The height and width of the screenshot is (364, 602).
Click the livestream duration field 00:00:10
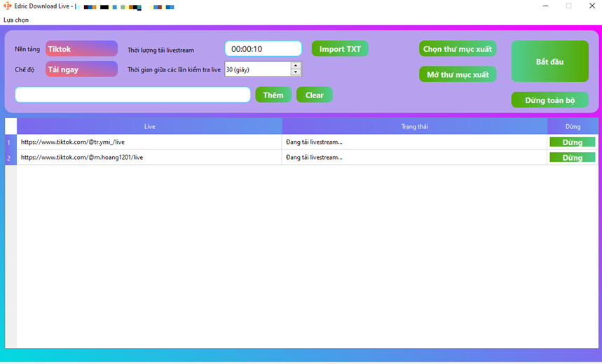tap(263, 49)
